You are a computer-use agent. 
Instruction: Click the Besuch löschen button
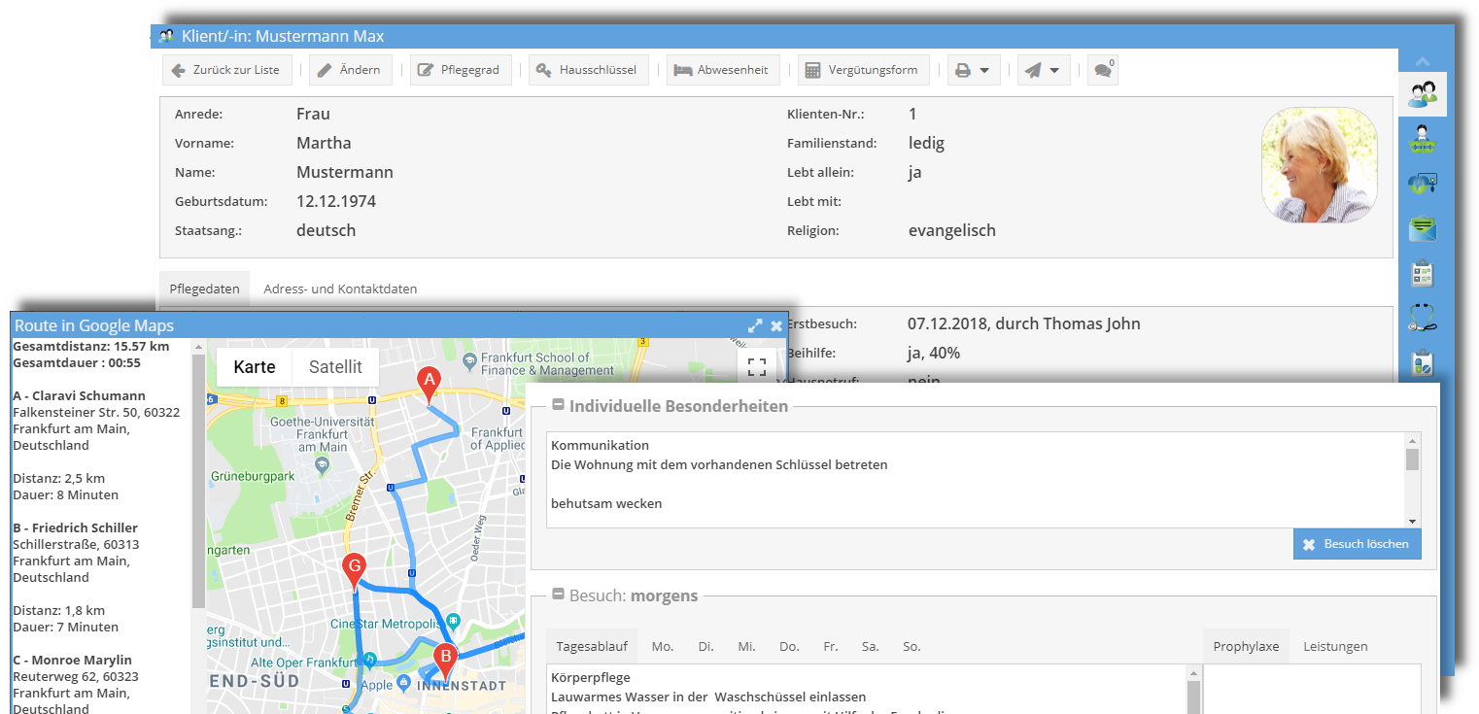pos(1357,543)
